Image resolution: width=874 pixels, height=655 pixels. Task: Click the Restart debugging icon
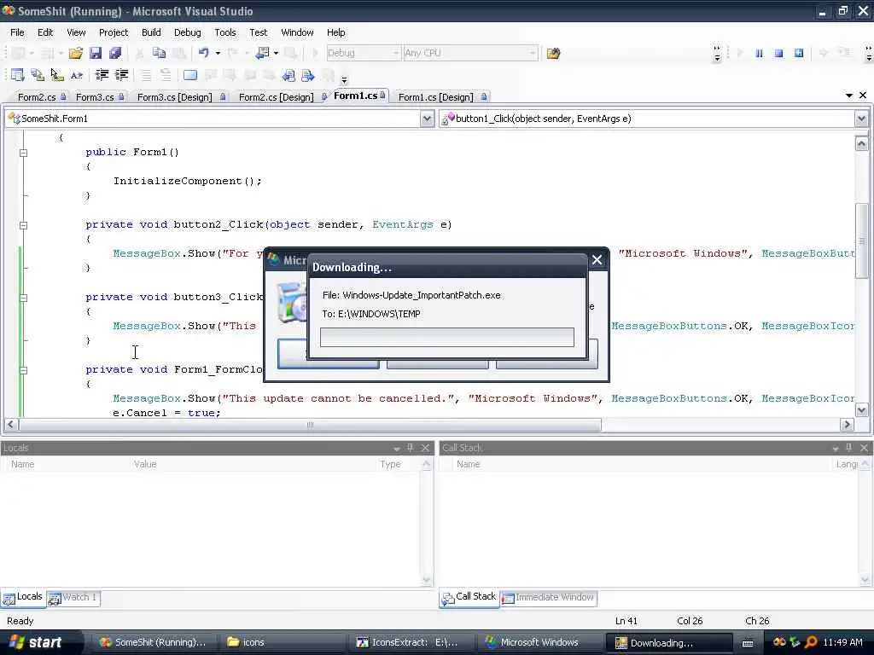pos(799,53)
